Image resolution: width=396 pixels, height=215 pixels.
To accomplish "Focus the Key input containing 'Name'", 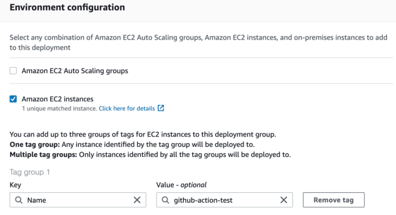I will (x=75, y=200).
